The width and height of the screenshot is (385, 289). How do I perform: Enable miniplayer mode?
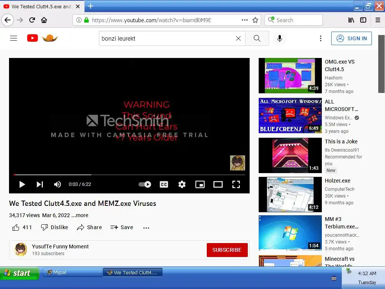(x=200, y=184)
